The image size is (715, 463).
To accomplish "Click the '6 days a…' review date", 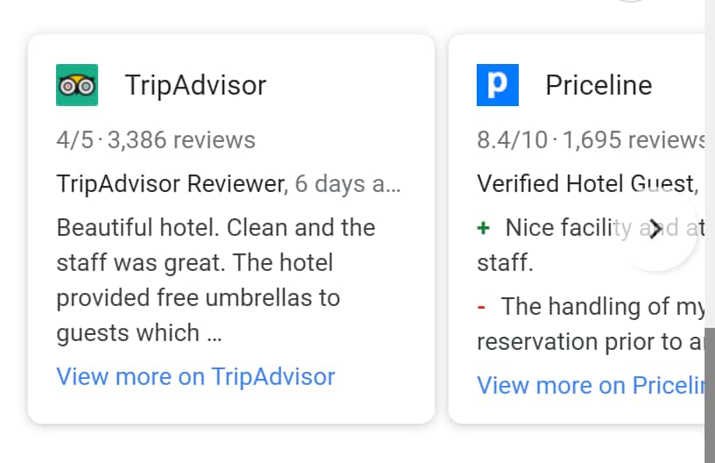I will click(348, 184).
